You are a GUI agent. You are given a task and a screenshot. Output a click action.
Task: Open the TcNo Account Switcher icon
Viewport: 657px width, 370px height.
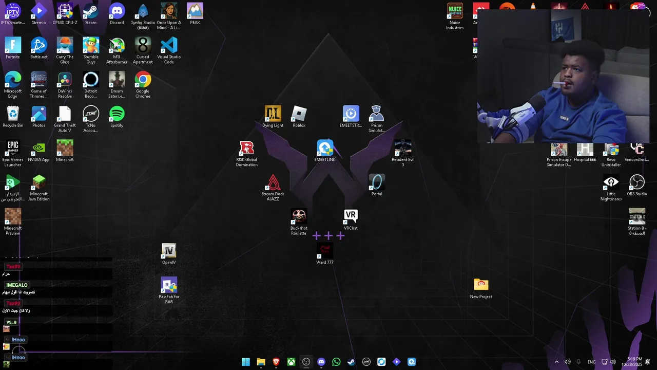click(x=91, y=119)
